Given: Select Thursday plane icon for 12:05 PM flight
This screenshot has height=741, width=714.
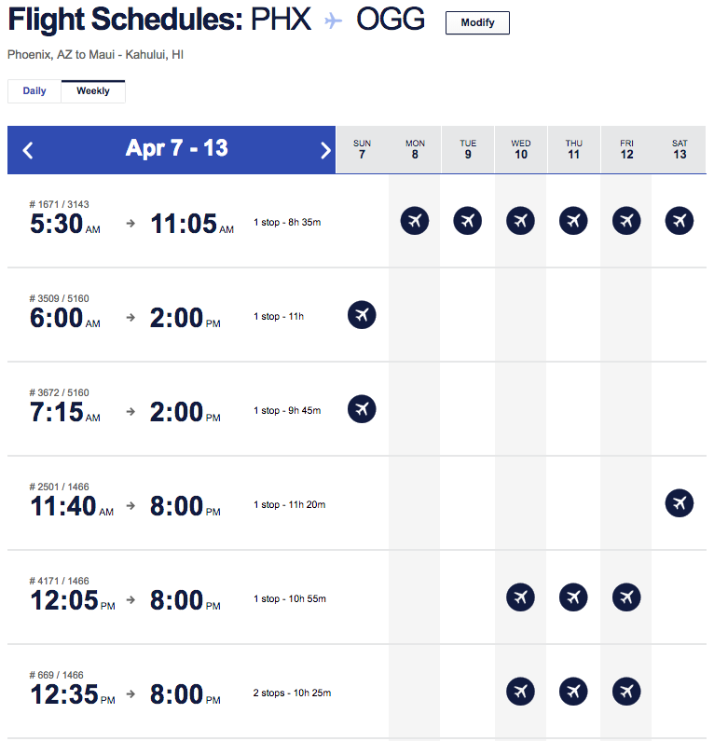Looking at the screenshot, I should coord(573,597).
